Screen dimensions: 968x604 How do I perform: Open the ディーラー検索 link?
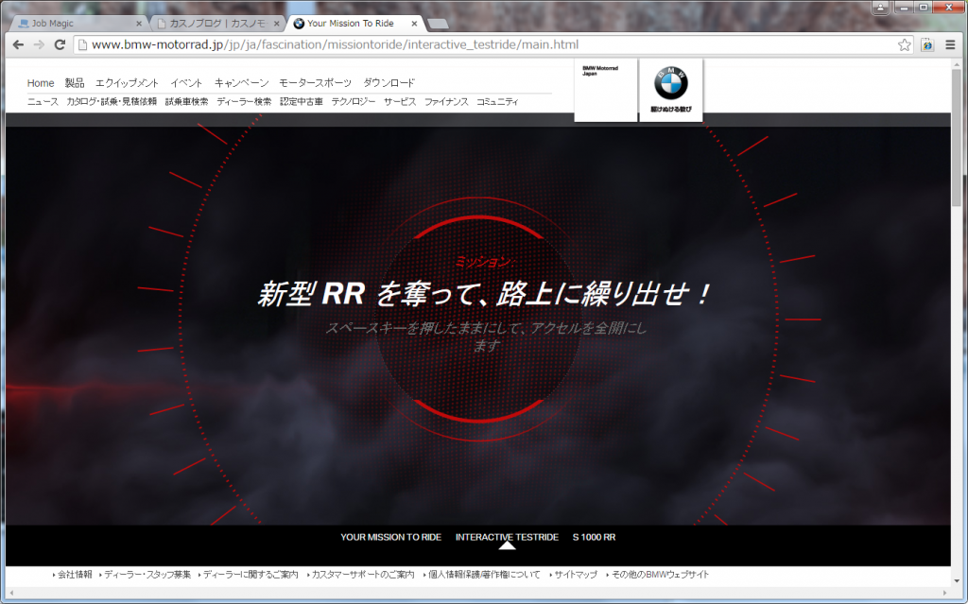[x=244, y=102]
